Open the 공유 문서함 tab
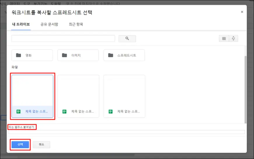 tap(49, 24)
